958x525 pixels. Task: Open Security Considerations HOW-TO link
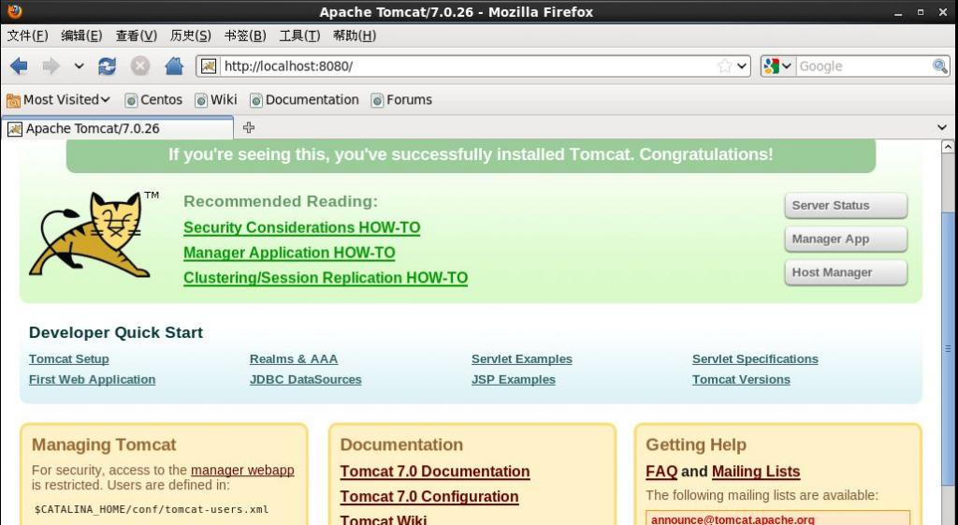(x=302, y=227)
